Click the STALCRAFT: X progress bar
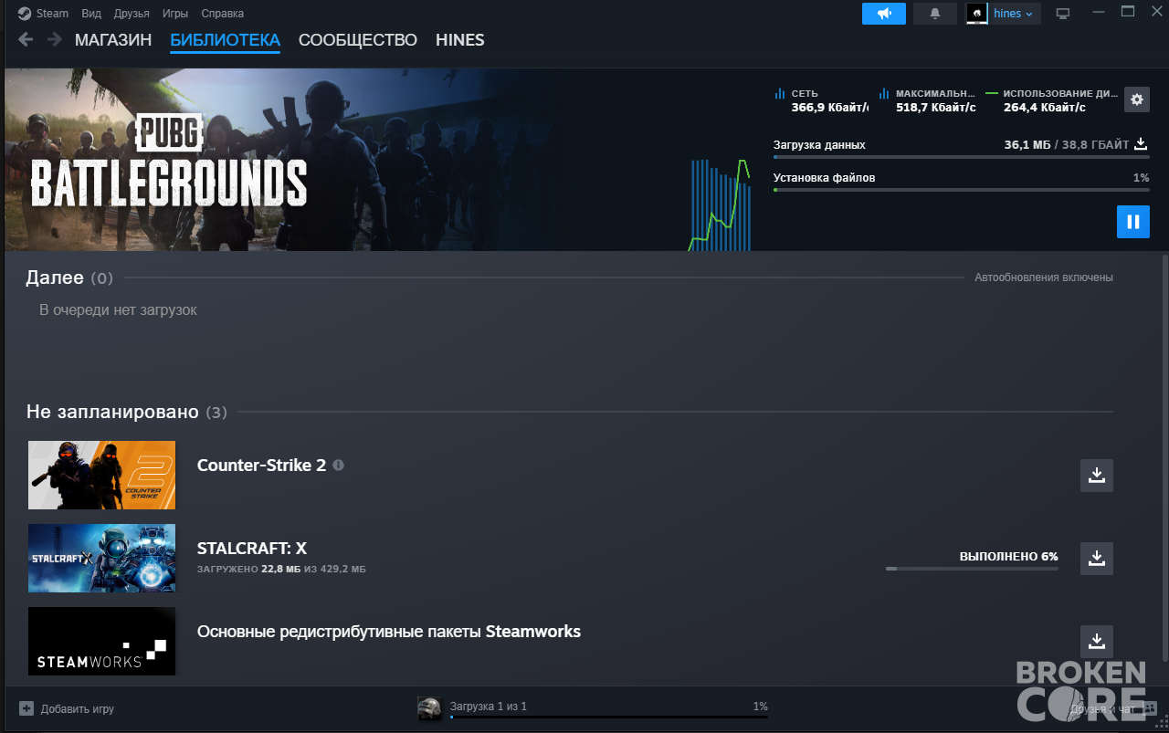This screenshot has width=1169, height=733. pyautogui.click(x=972, y=569)
